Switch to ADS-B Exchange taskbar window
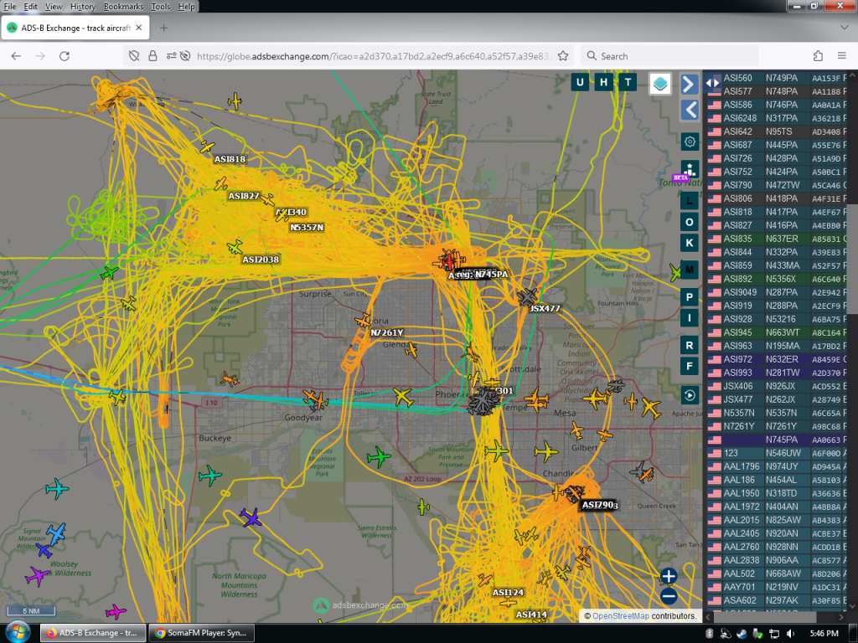The image size is (858, 643). (x=92, y=633)
